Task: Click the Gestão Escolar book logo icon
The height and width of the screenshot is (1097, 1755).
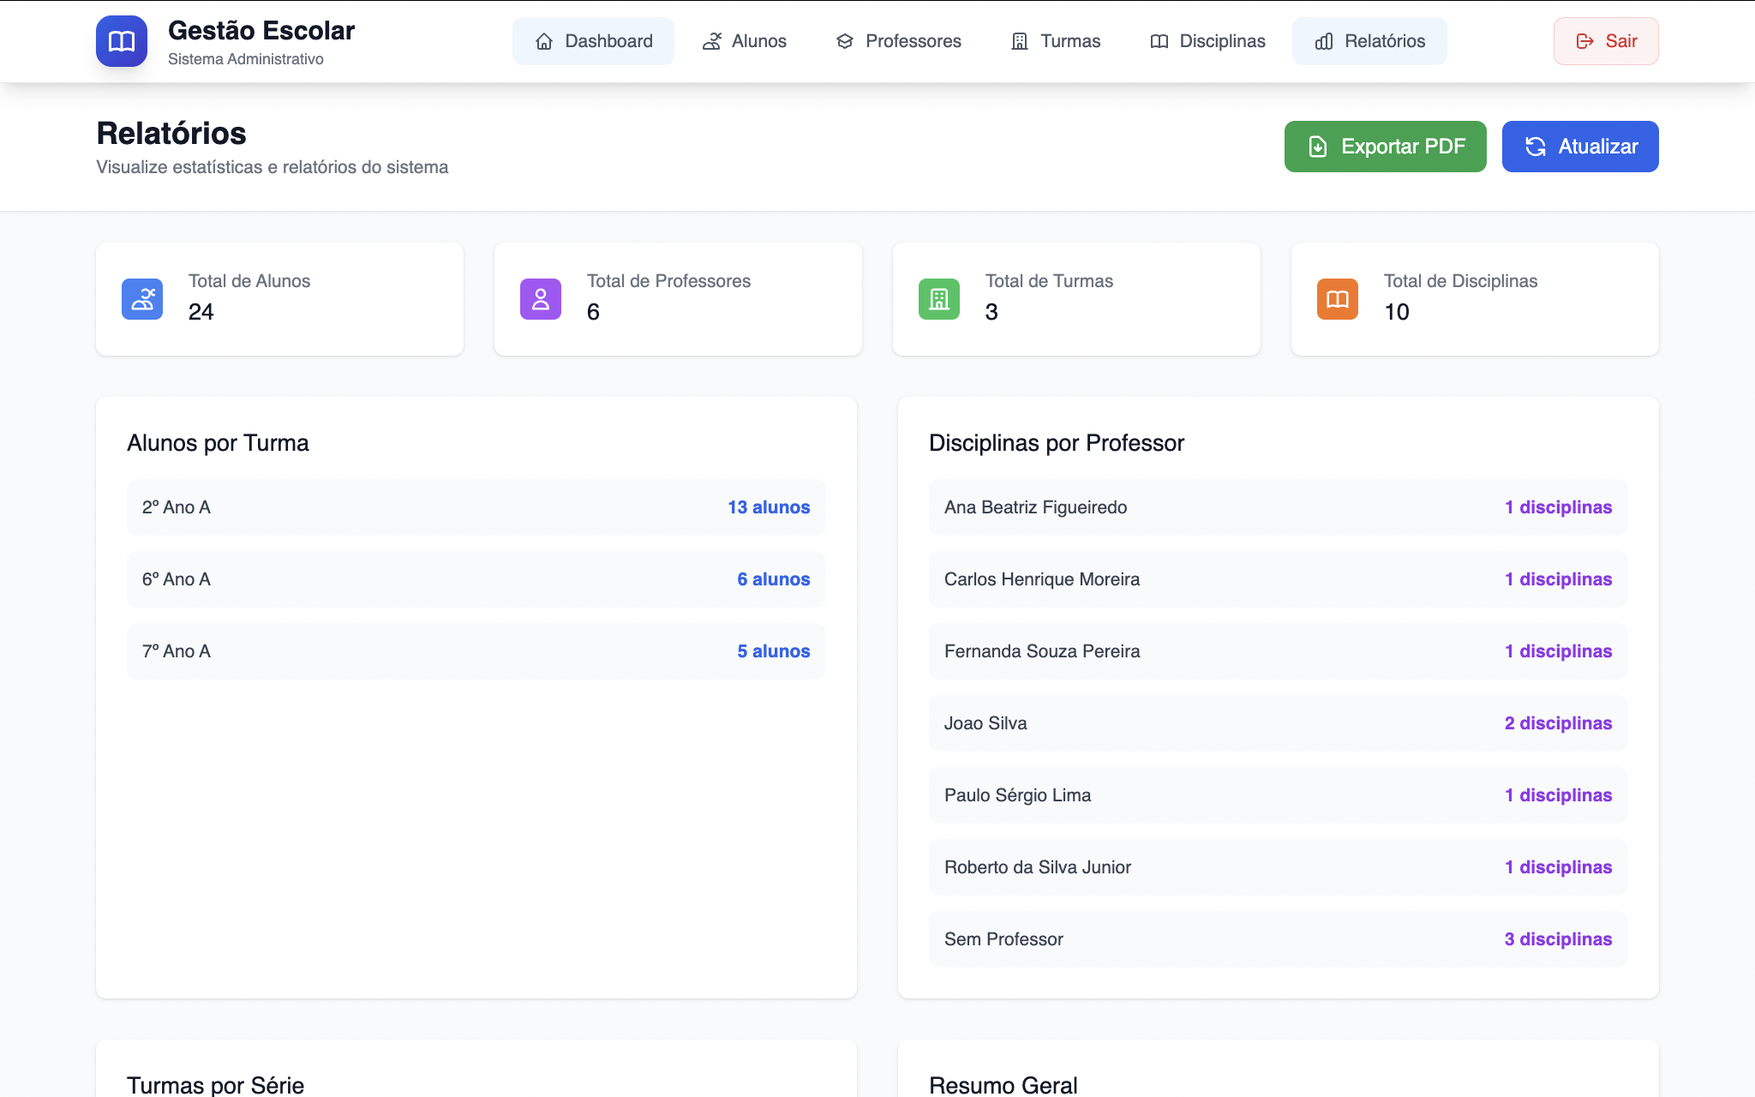Action: (x=121, y=41)
